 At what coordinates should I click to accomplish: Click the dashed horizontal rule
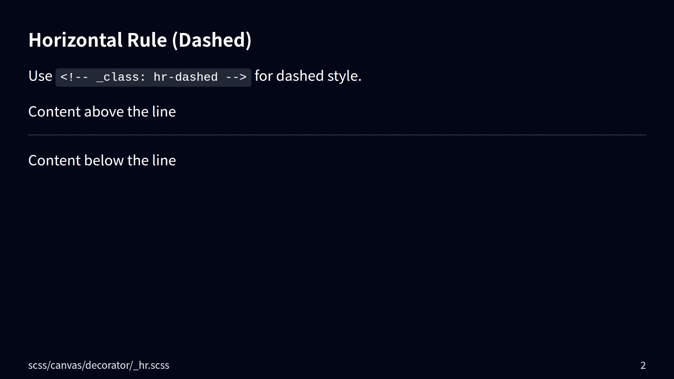(x=337, y=135)
